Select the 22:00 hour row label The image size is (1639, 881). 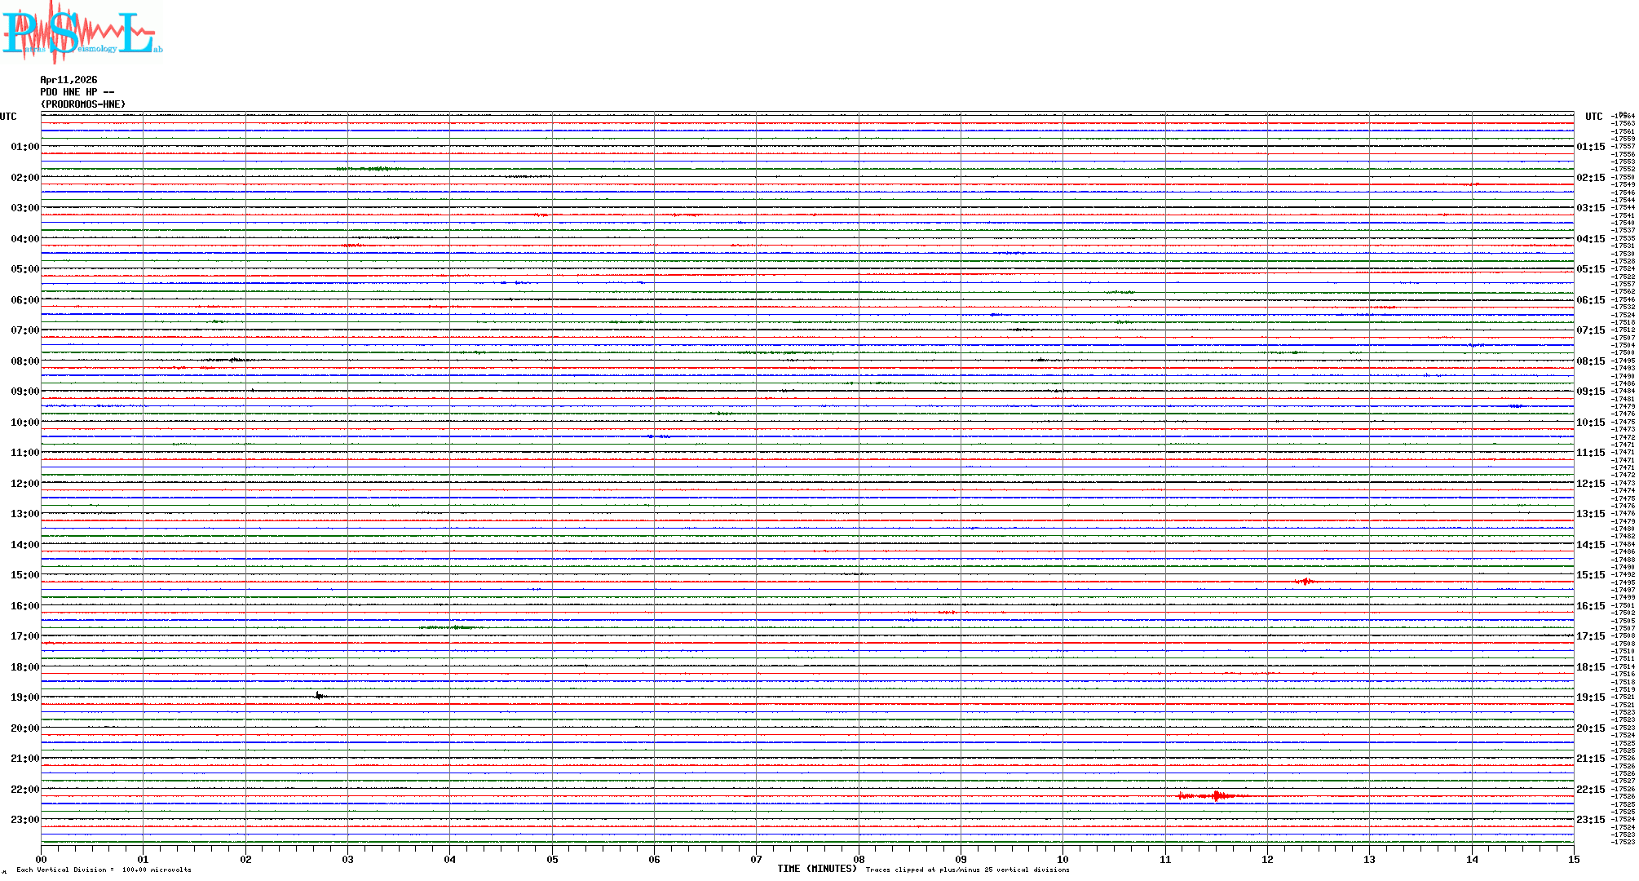click(24, 790)
